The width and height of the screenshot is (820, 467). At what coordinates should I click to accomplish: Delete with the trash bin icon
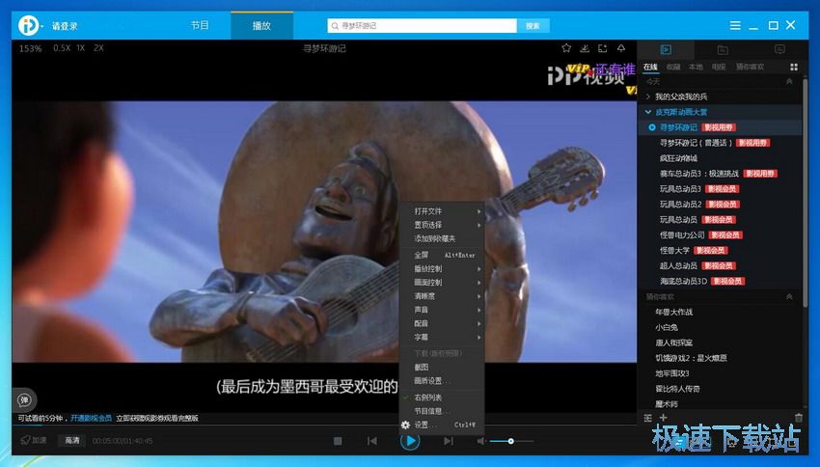(799, 418)
